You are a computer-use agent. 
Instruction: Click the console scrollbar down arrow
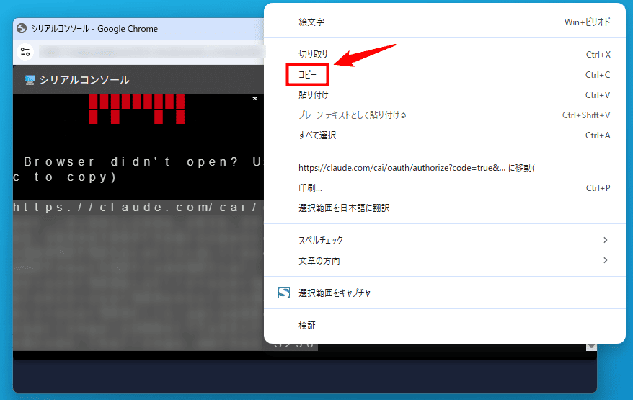pos(591,346)
